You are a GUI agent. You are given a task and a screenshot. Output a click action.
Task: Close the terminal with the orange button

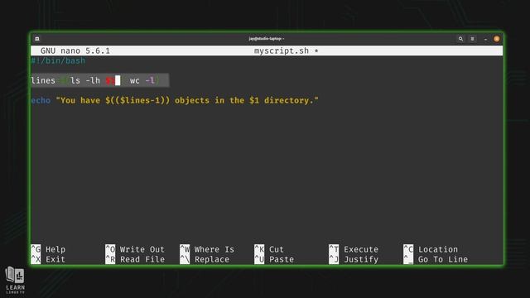[497, 39]
